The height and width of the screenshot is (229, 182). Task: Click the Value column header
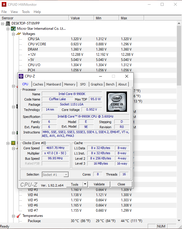tap(81, 18)
